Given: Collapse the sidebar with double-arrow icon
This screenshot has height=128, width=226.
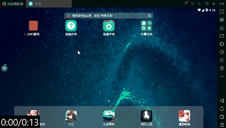Looking at the screenshot, I should (x=222, y=4).
